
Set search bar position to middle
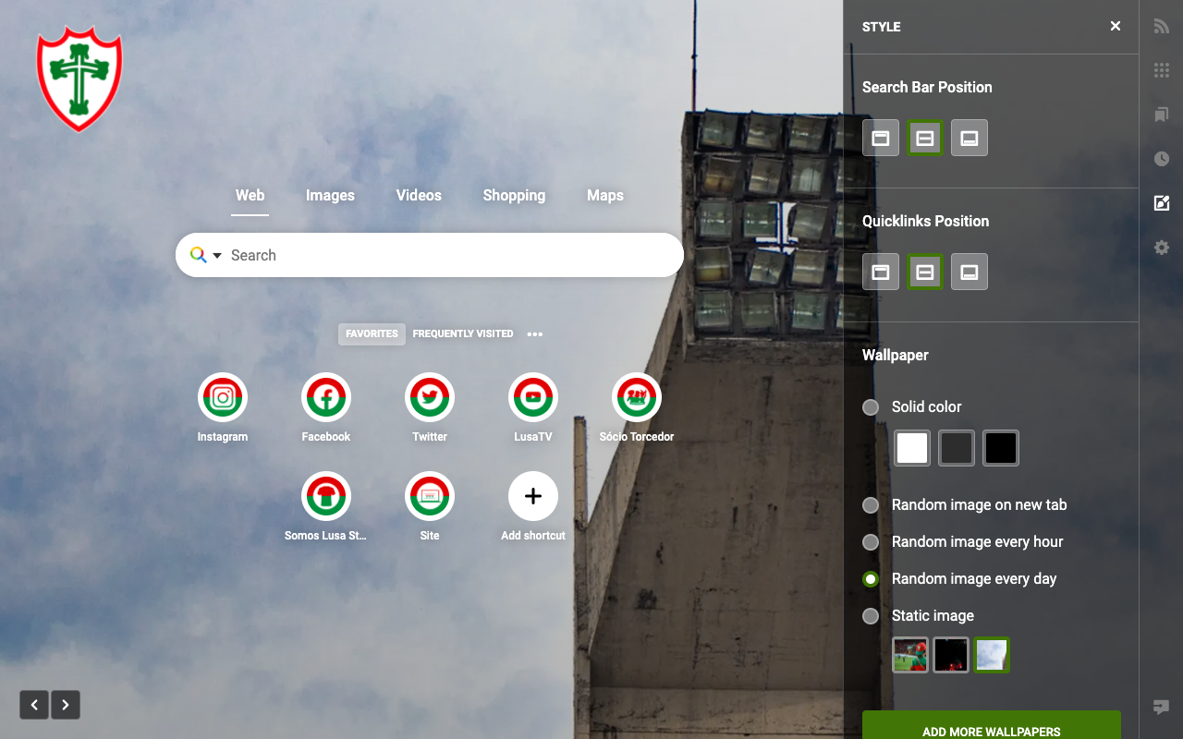coord(925,139)
